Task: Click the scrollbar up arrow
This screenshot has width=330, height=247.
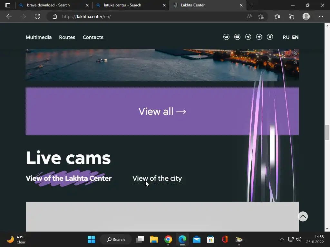Action: (x=327, y=26)
